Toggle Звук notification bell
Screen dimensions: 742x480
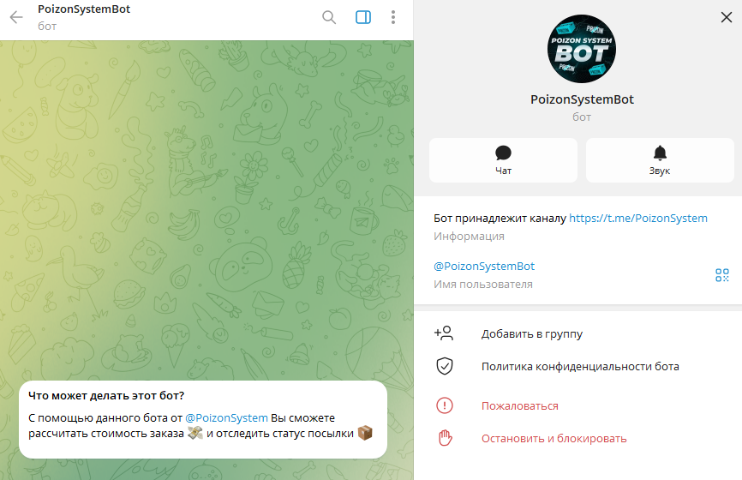tap(660, 160)
